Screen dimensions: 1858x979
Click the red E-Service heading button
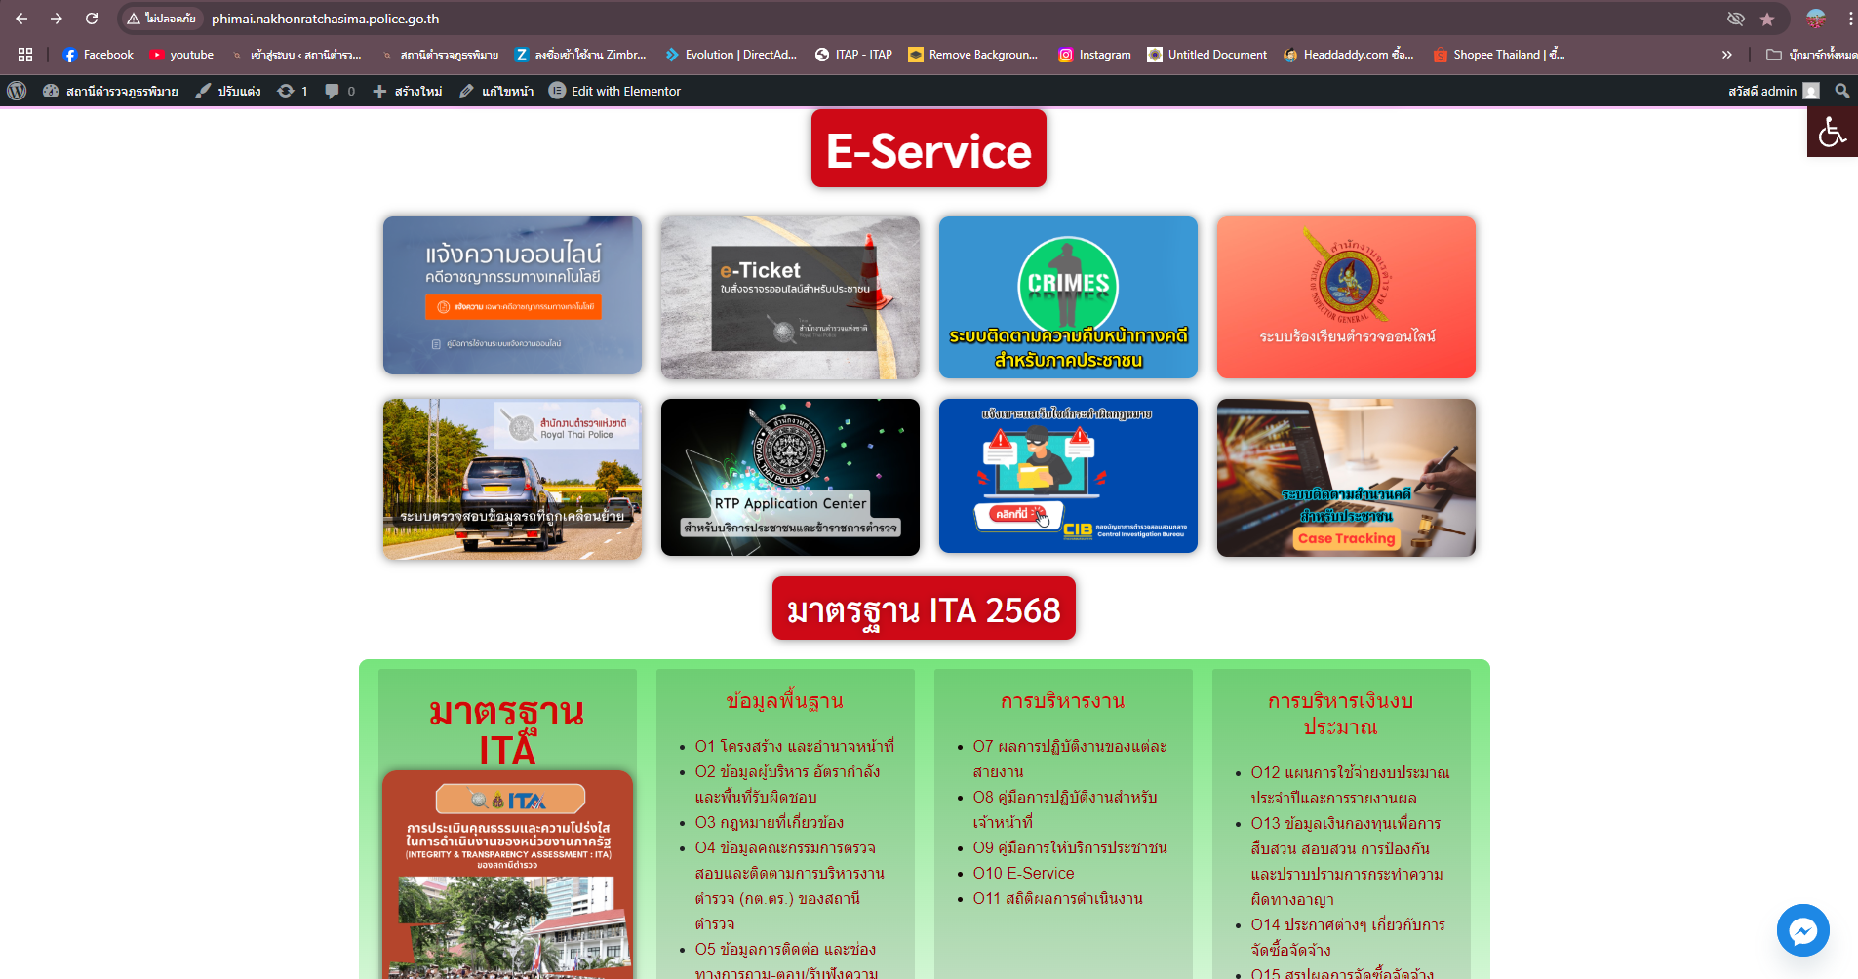pos(929,149)
